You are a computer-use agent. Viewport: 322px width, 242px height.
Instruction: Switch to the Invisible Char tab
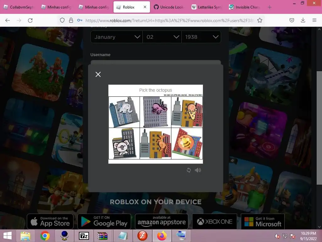244,7
